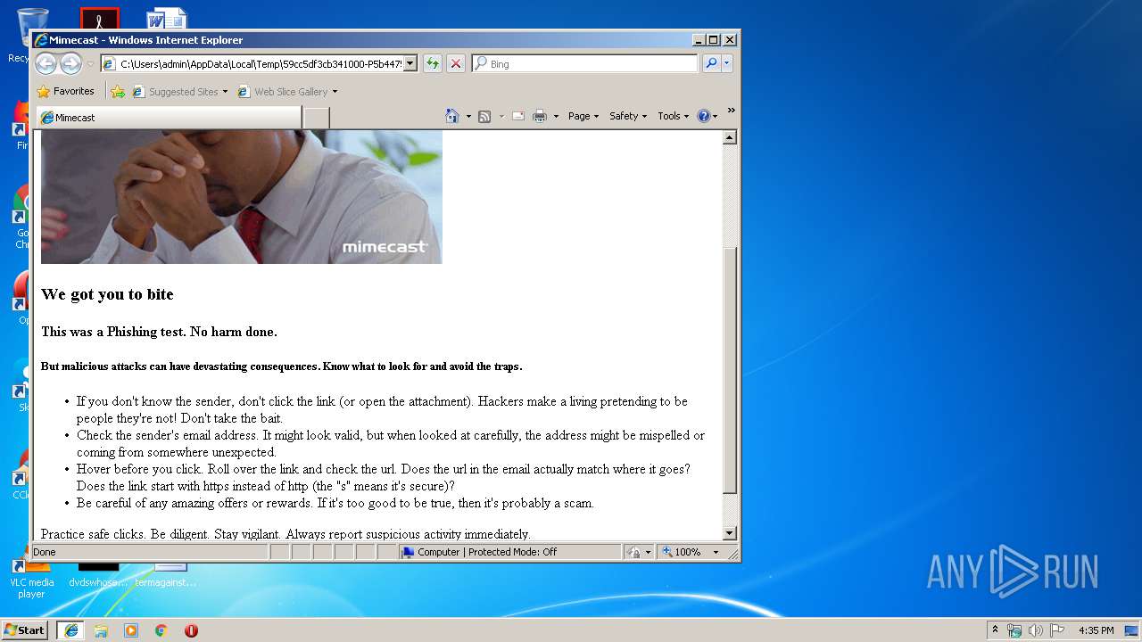This screenshot has height=642, width=1142.
Task: Select the Adobe Reader desktop icon
Action: coord(99,18)
